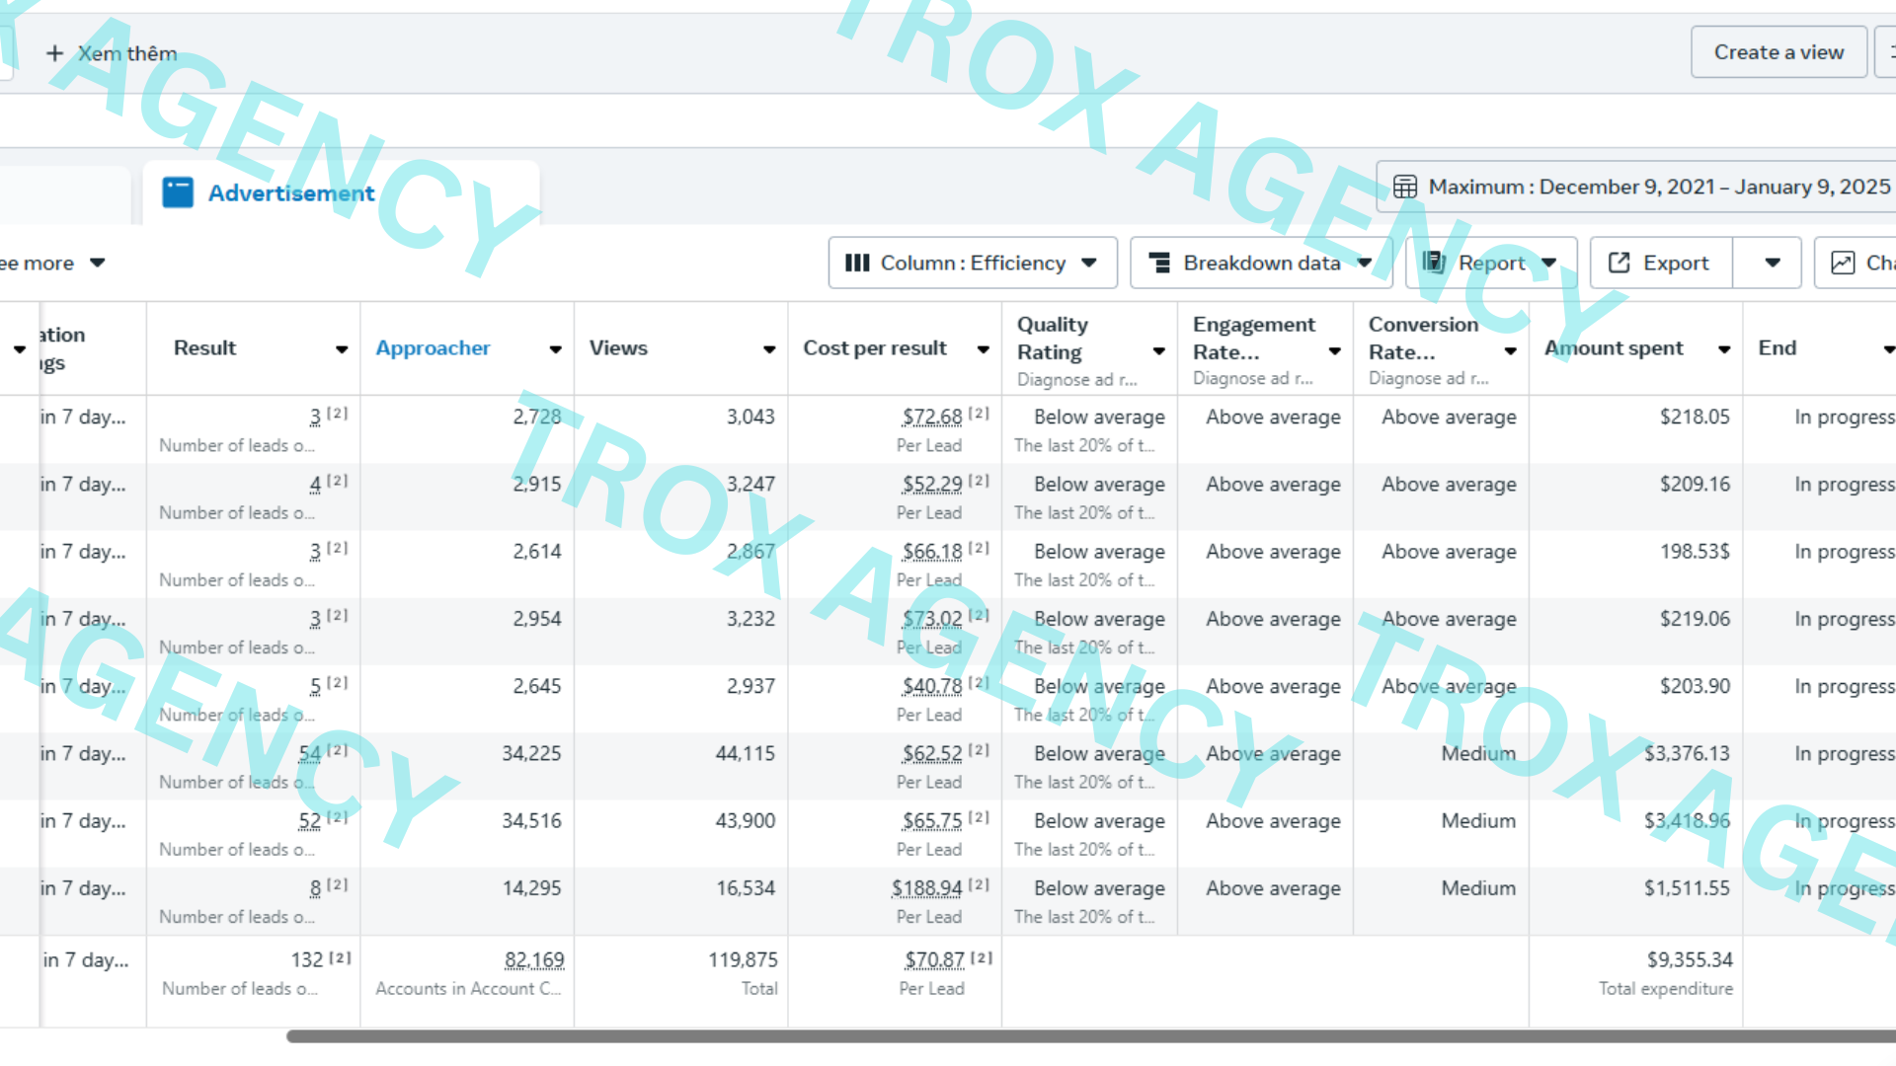Click the calendar grid icon by date range

click(x=1405, y=187)
